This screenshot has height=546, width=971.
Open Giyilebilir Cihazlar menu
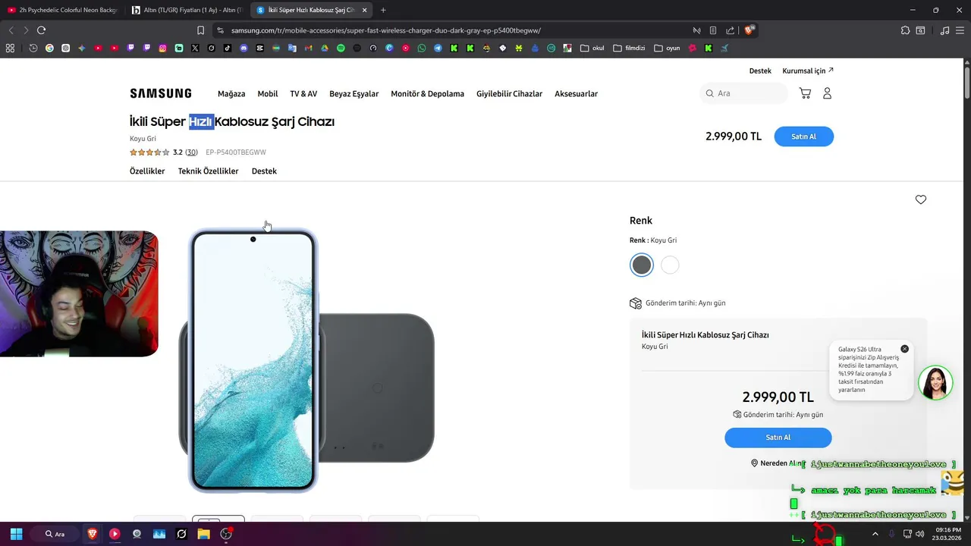click(509, 94)
